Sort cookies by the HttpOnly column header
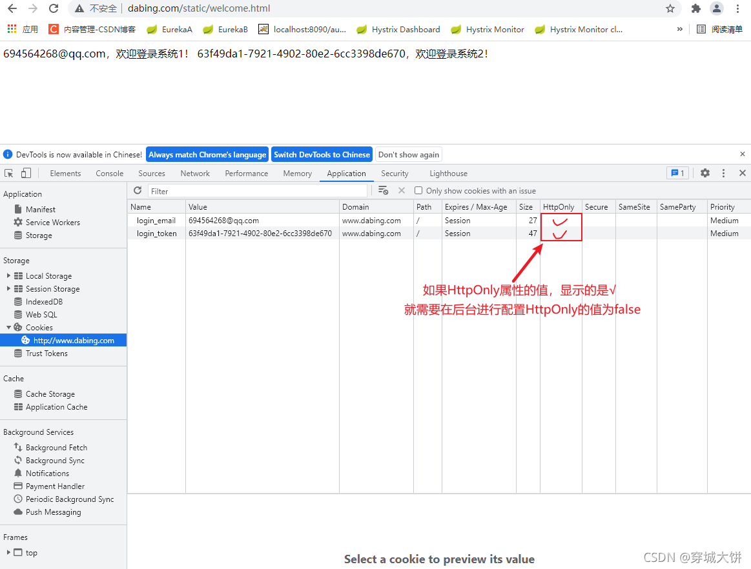The width and height of the screenshot is (751, 569). click(x=561, y=206)
